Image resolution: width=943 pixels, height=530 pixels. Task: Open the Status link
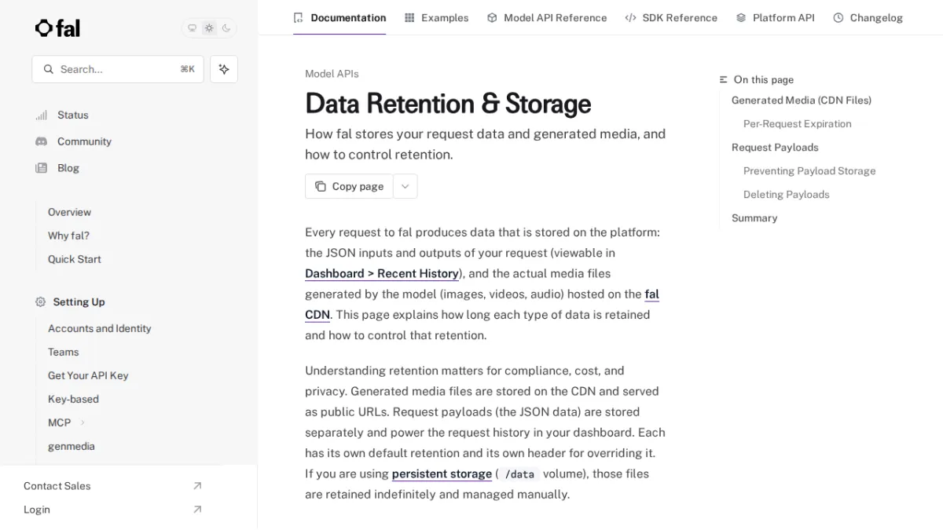(73, 115)
